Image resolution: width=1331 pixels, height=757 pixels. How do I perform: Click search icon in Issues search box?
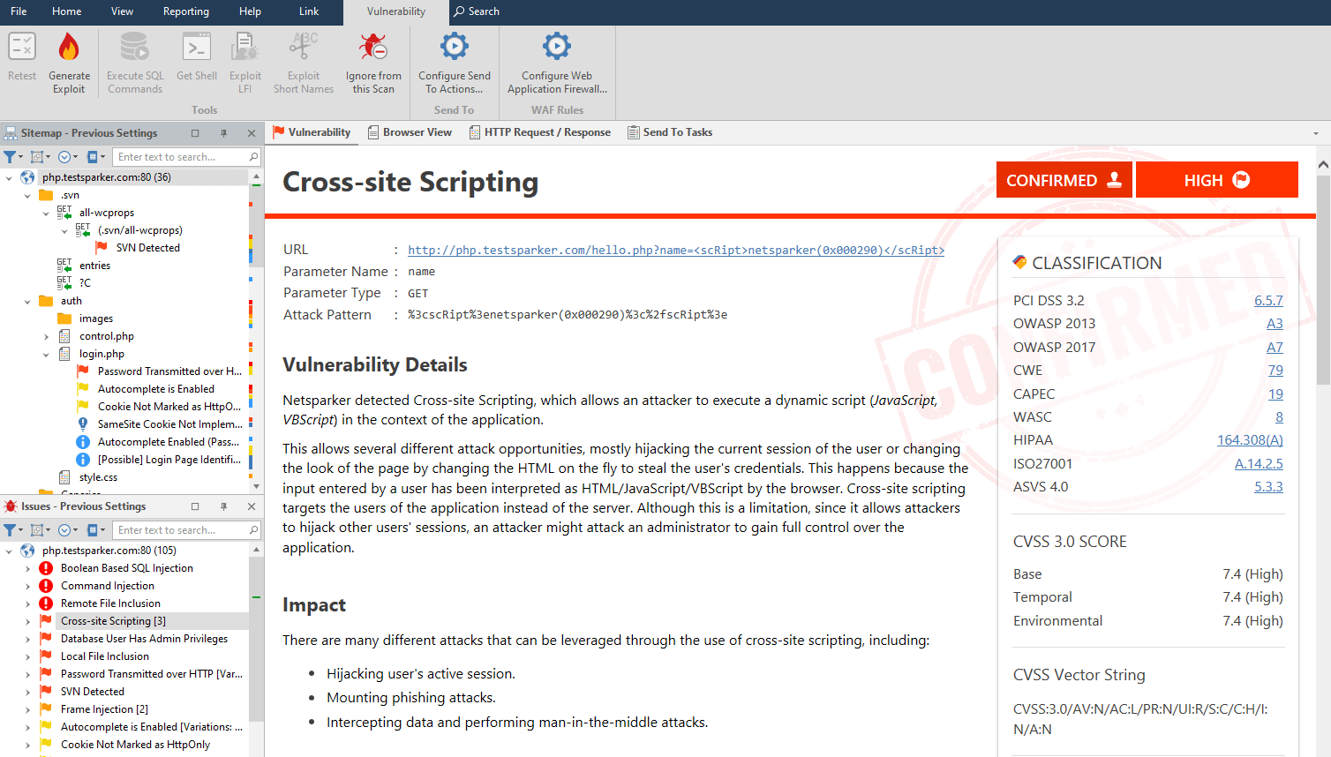pyautogui.click(x=253, y=530)
